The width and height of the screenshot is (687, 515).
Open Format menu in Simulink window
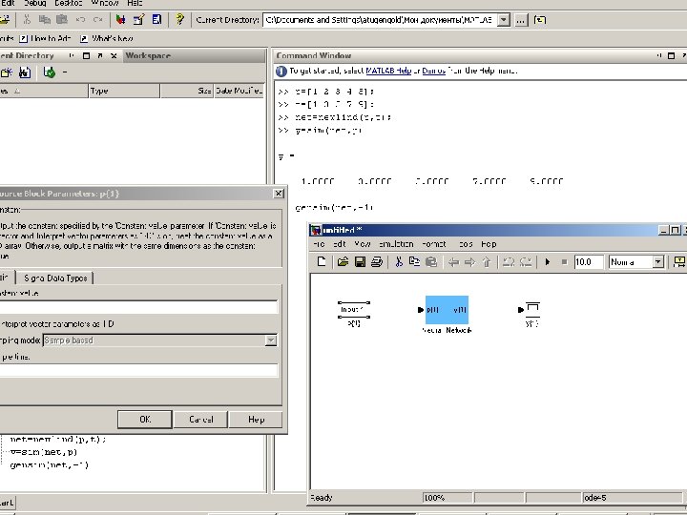point(434,244)
